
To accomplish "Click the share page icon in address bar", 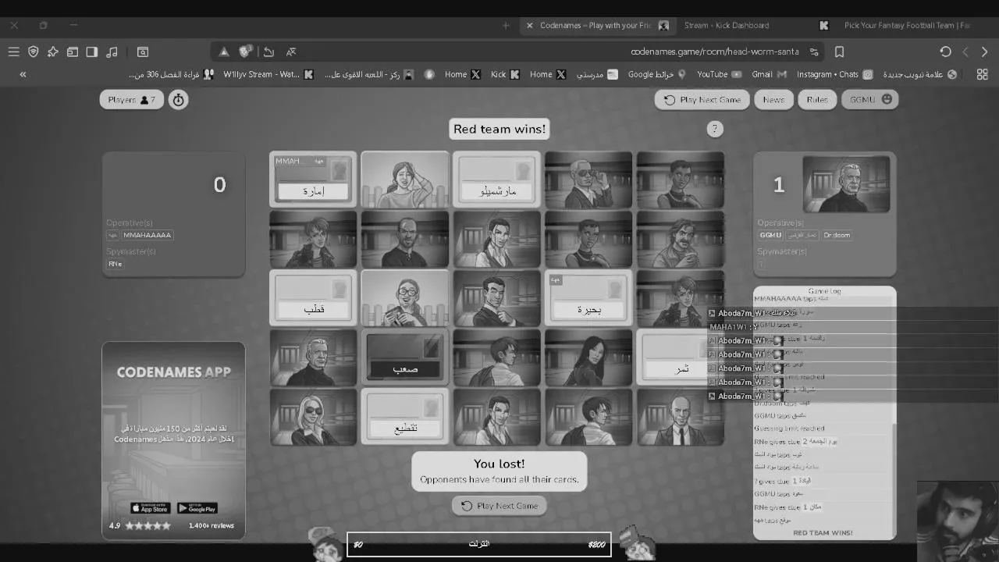I will 268,52.
